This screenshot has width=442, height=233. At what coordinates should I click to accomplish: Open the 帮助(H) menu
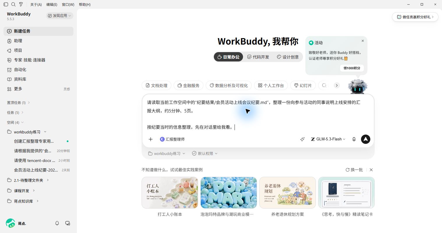click(x=84, y=5)
